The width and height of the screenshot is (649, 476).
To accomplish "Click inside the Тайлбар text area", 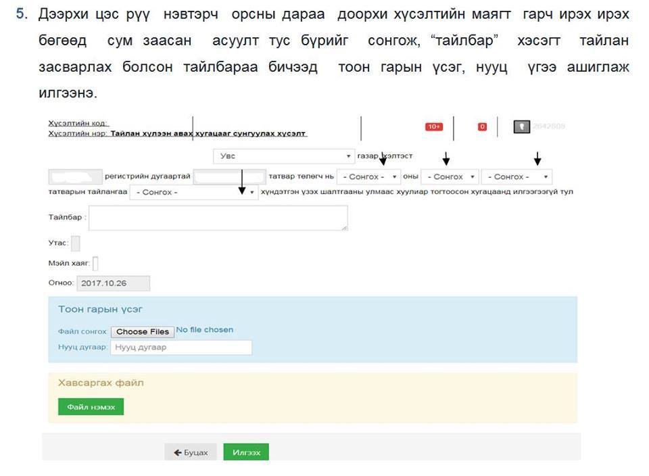I will coord(218,218).
